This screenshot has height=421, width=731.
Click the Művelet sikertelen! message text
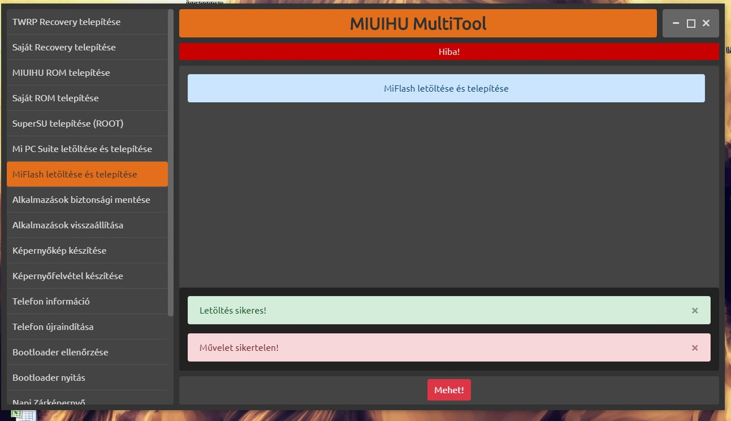(239, 347)
